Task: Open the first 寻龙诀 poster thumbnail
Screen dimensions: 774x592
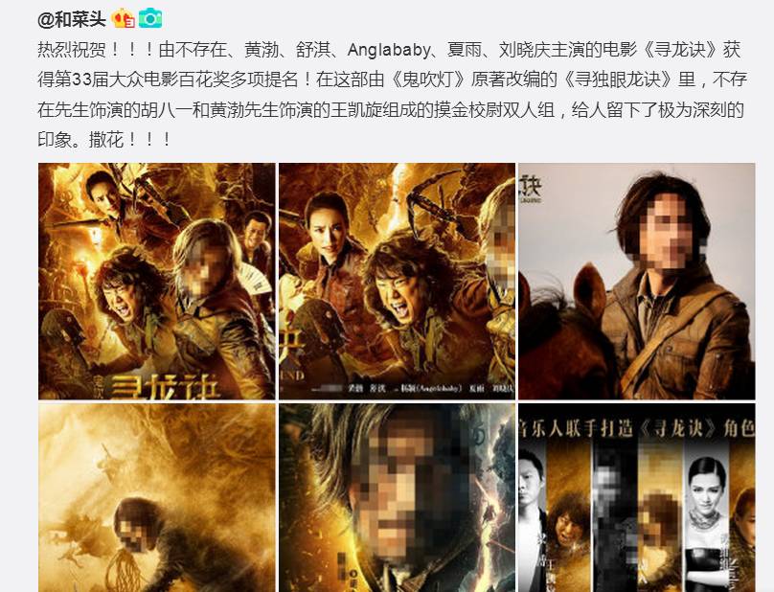Action: (x=157, y=281)
